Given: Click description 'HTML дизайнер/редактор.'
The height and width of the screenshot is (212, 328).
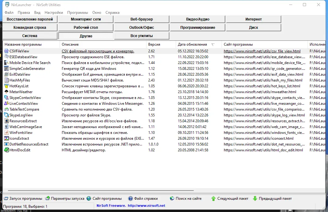Looking at the screenshot, I should 84,150.
